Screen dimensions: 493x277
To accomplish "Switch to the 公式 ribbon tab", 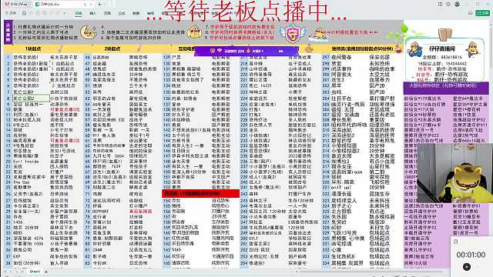I will click(122, 14).
